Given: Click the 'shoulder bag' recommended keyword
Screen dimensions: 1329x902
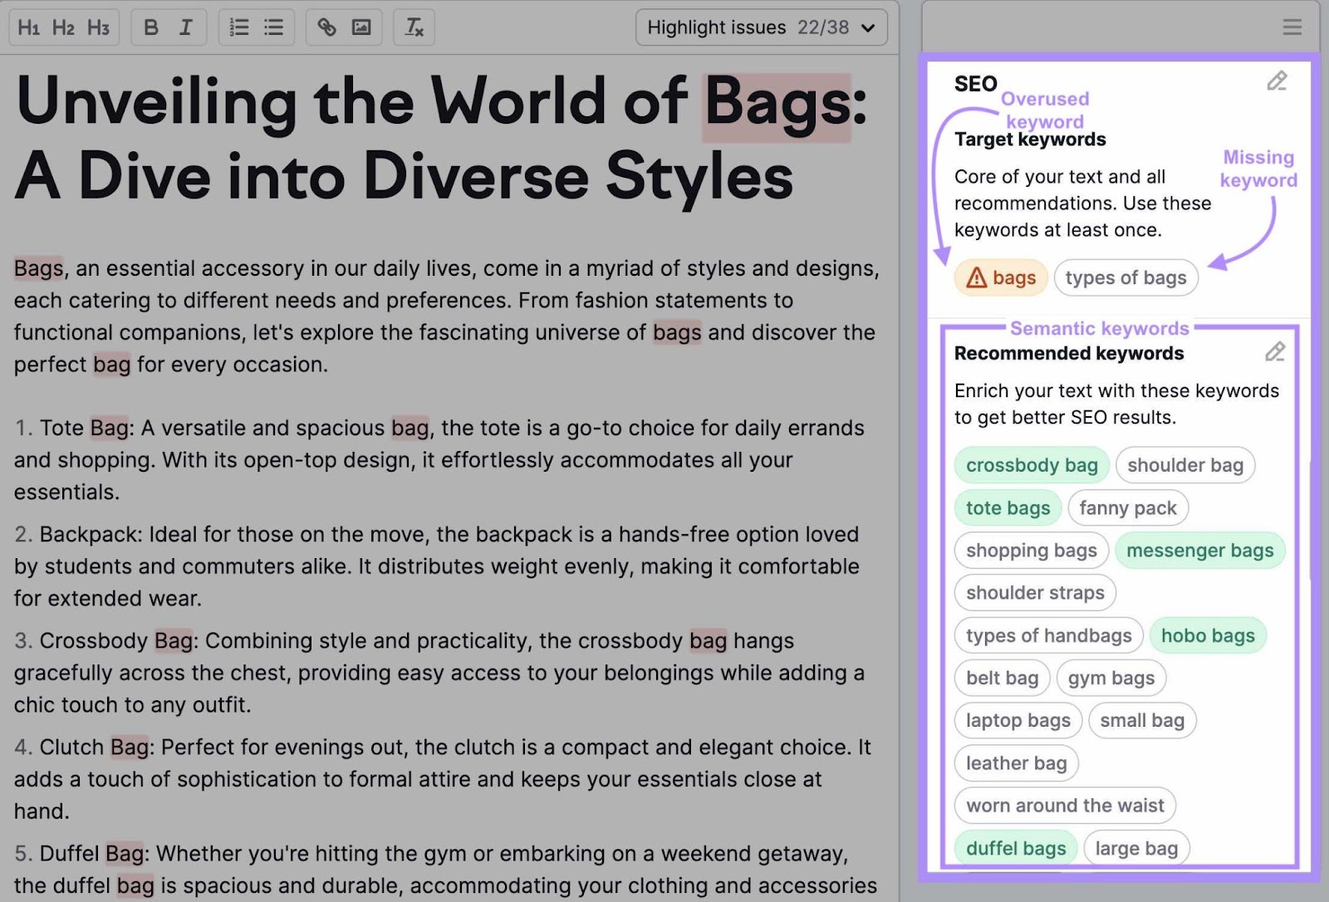Looking at the screenshot, I should (x=1184, y=465).
